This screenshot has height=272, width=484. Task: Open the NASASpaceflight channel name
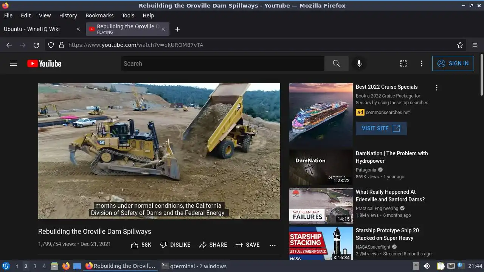click(x=373, y=247)
